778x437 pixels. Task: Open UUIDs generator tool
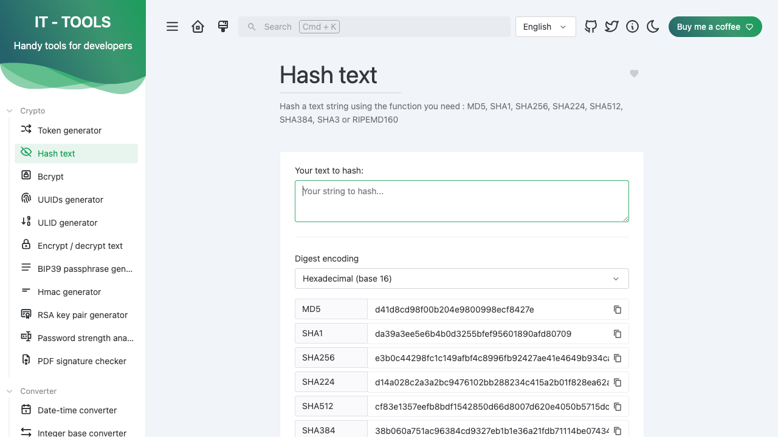[x=76, y=200]
